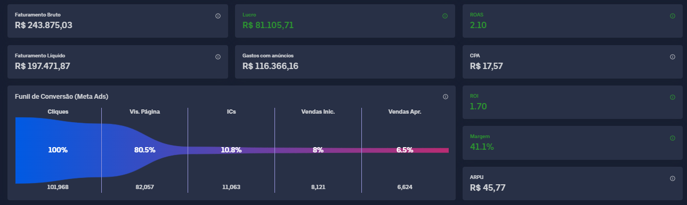Click the Faturamento Líquido value R$ 197.471,87
The width and height of the screenshot is (687, 205).
click(x=43, y=66)
